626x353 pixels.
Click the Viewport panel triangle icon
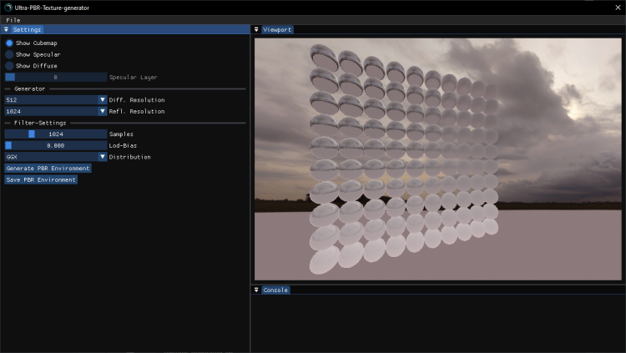click(x=256, y=29)
